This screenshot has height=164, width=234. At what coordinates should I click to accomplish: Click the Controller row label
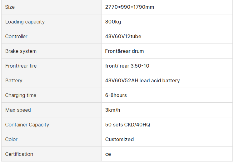(x=16, y=37)
